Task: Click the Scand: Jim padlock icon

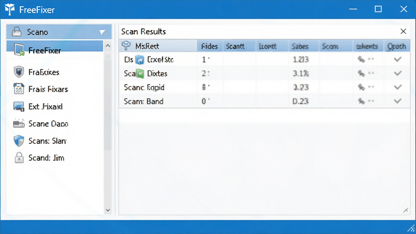Action: click(19, 158)
